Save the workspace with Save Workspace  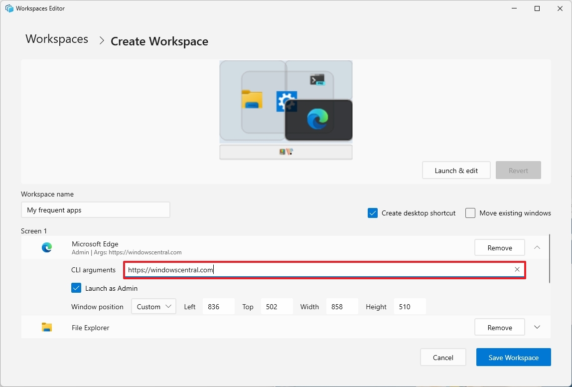tap(513, 357)
